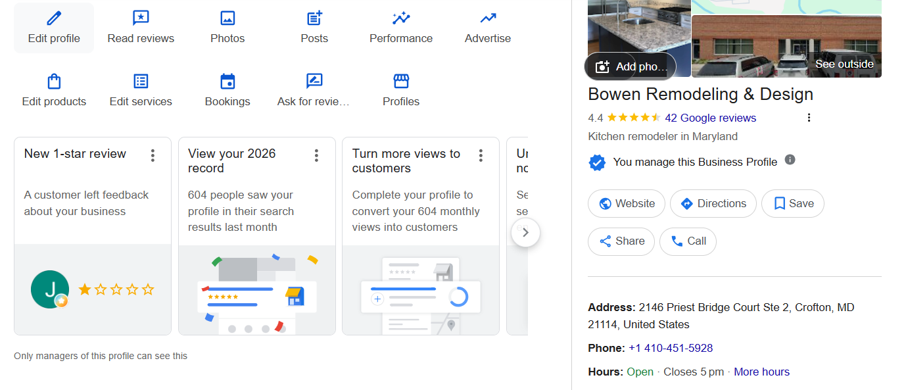Image resolution: width=906 pixels, height=390 pixels.
Task: Click the Add photo button on kitchen image
Action: click(x=630, y=66)
